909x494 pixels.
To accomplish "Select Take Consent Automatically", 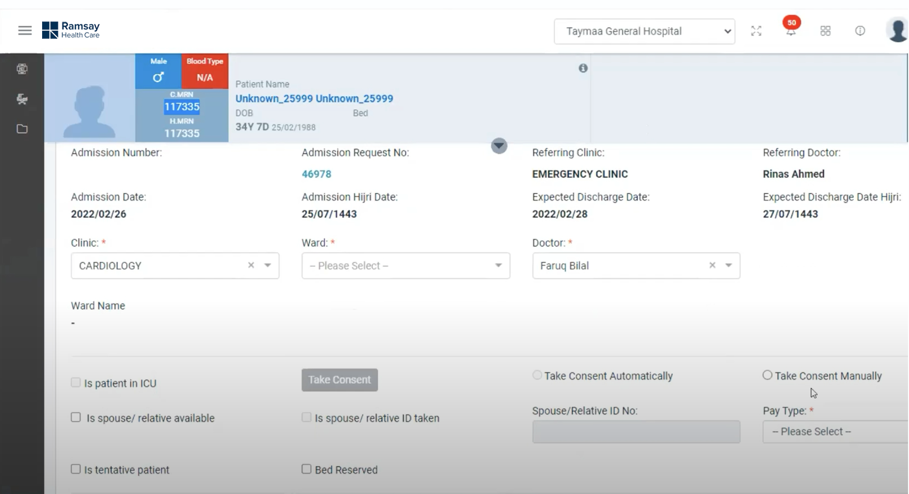I will [x=537, y=375].
